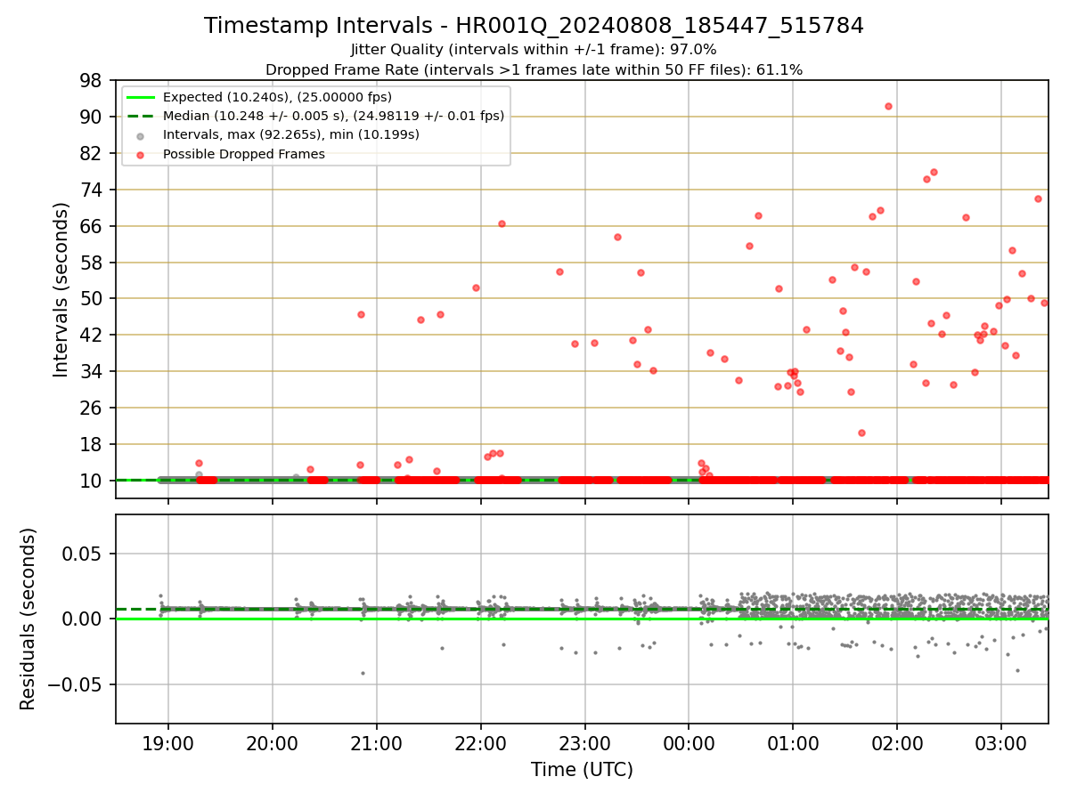Click the 01:00 time tick label
Image resolution: width=1069 pixels, height=801 pixels.
793,742
